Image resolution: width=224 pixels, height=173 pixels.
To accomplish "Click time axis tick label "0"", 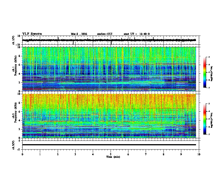I will point(22,154).
